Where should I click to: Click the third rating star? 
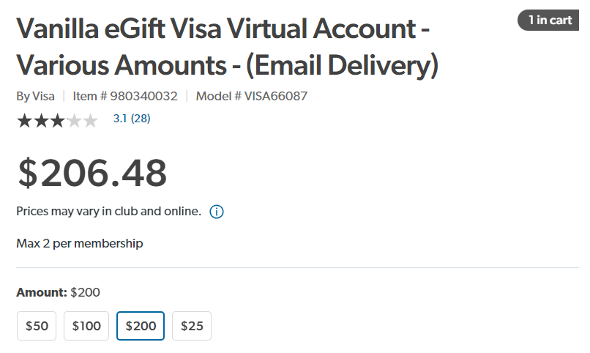(x=57, y=120)
